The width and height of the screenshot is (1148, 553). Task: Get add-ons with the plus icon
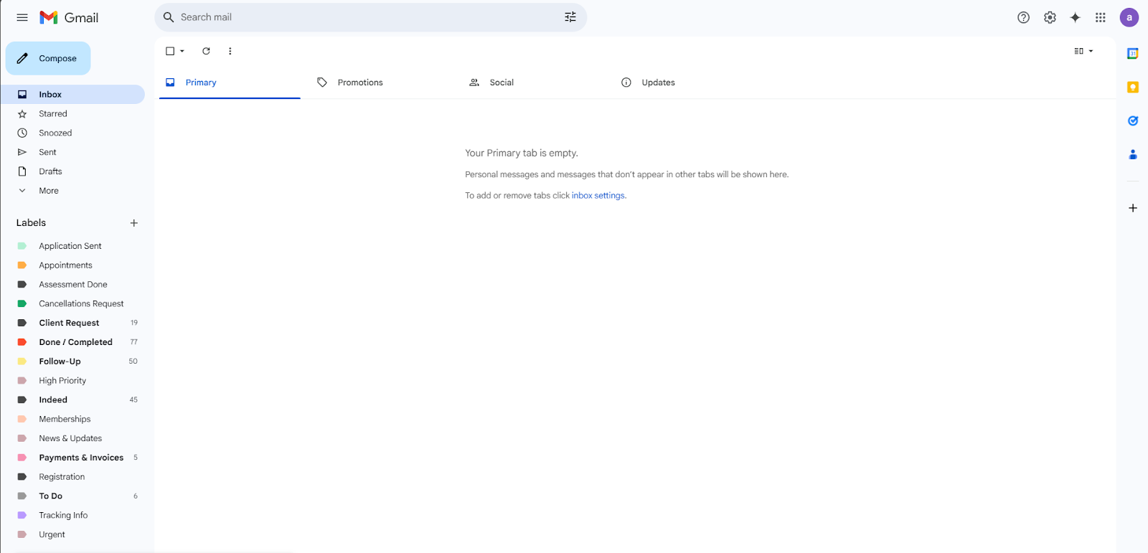pos(1133,208)
